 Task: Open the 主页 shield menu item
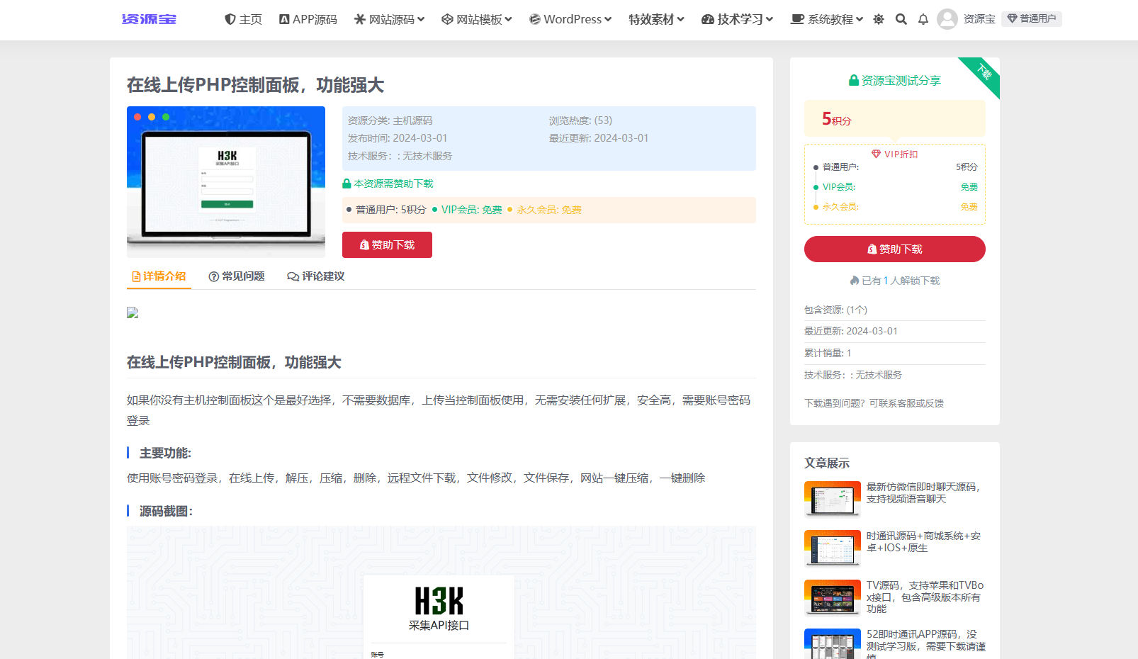243,19
